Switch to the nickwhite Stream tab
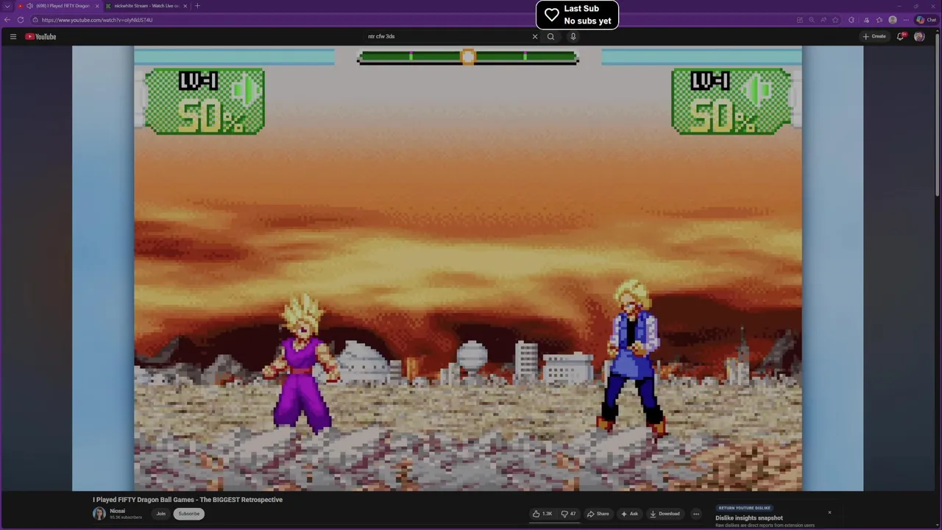 pyautogui.click(x=146, y=6)
